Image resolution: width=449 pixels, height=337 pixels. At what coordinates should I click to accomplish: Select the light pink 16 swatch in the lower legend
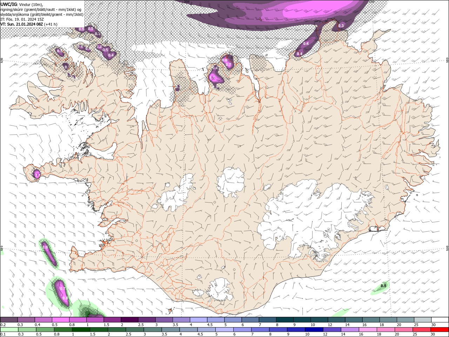click(368, 330)
